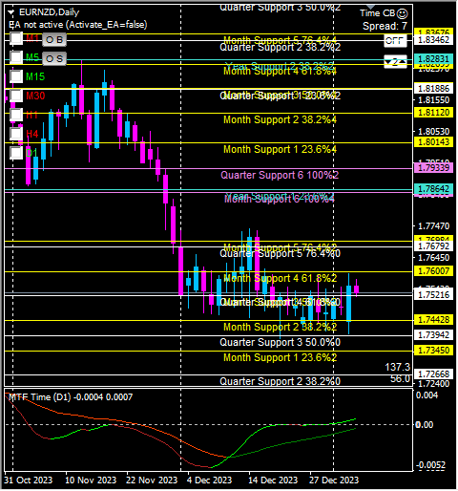Viewport: 458px width, 491px height.
Task: Click the 1.74428 yellow price label
Action: pyautogui.click(x=433, y=320)
